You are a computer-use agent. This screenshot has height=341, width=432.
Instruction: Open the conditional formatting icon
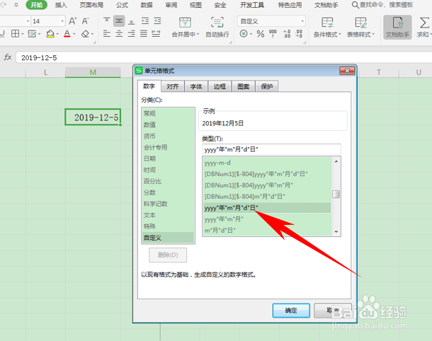pos(327,23)
